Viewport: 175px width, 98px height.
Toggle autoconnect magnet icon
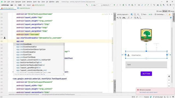tap(120, 18)
